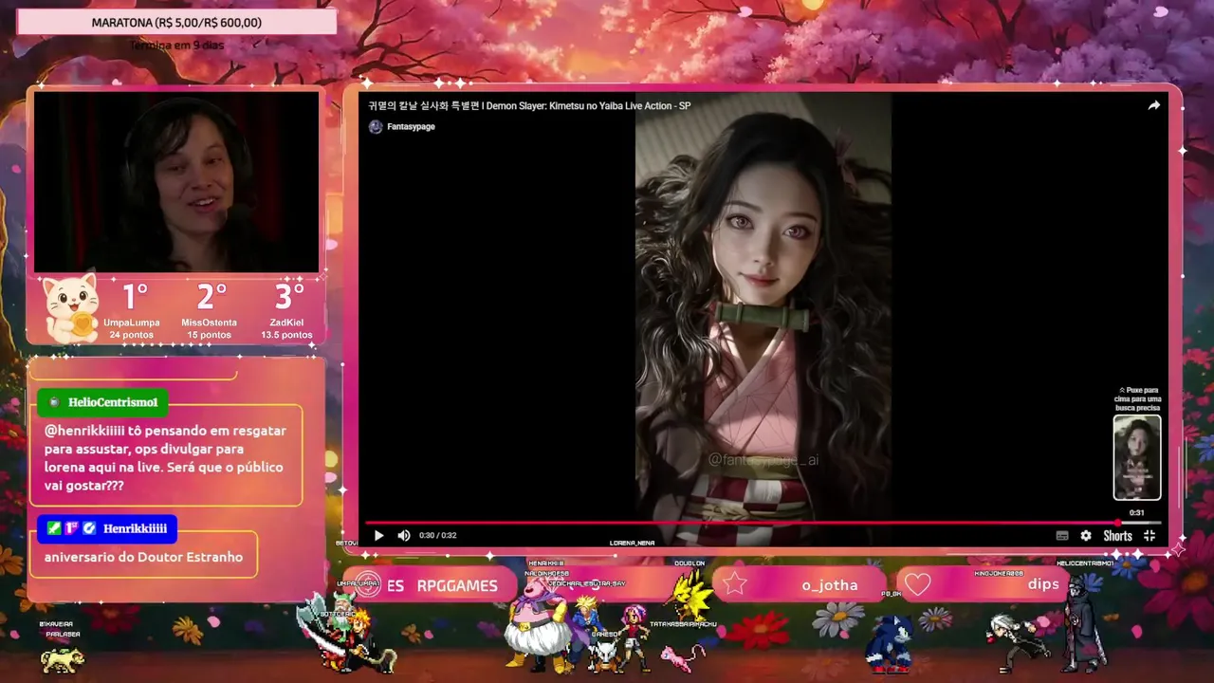Viewport: 1214px width, 683px height.
Task: Click the star icon beside o_jotha
Action: coord(735,584)
